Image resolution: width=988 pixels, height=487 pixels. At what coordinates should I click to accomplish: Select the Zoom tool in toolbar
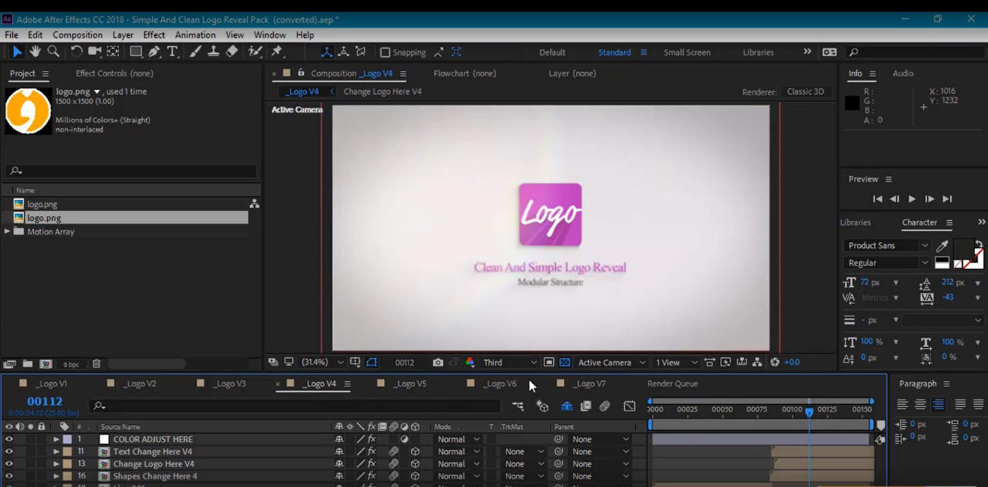click(x=53, y=52)
